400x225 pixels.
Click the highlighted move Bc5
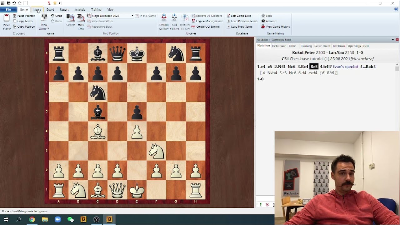tap(314, 67)
